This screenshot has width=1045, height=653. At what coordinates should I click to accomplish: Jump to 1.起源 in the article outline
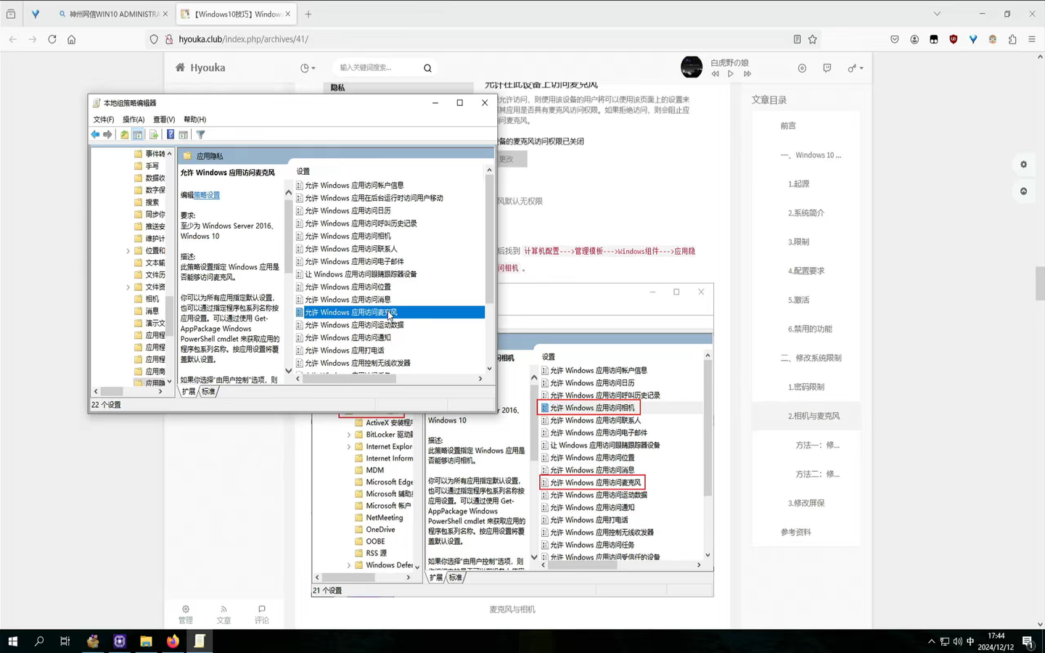[x=799, y=184]
